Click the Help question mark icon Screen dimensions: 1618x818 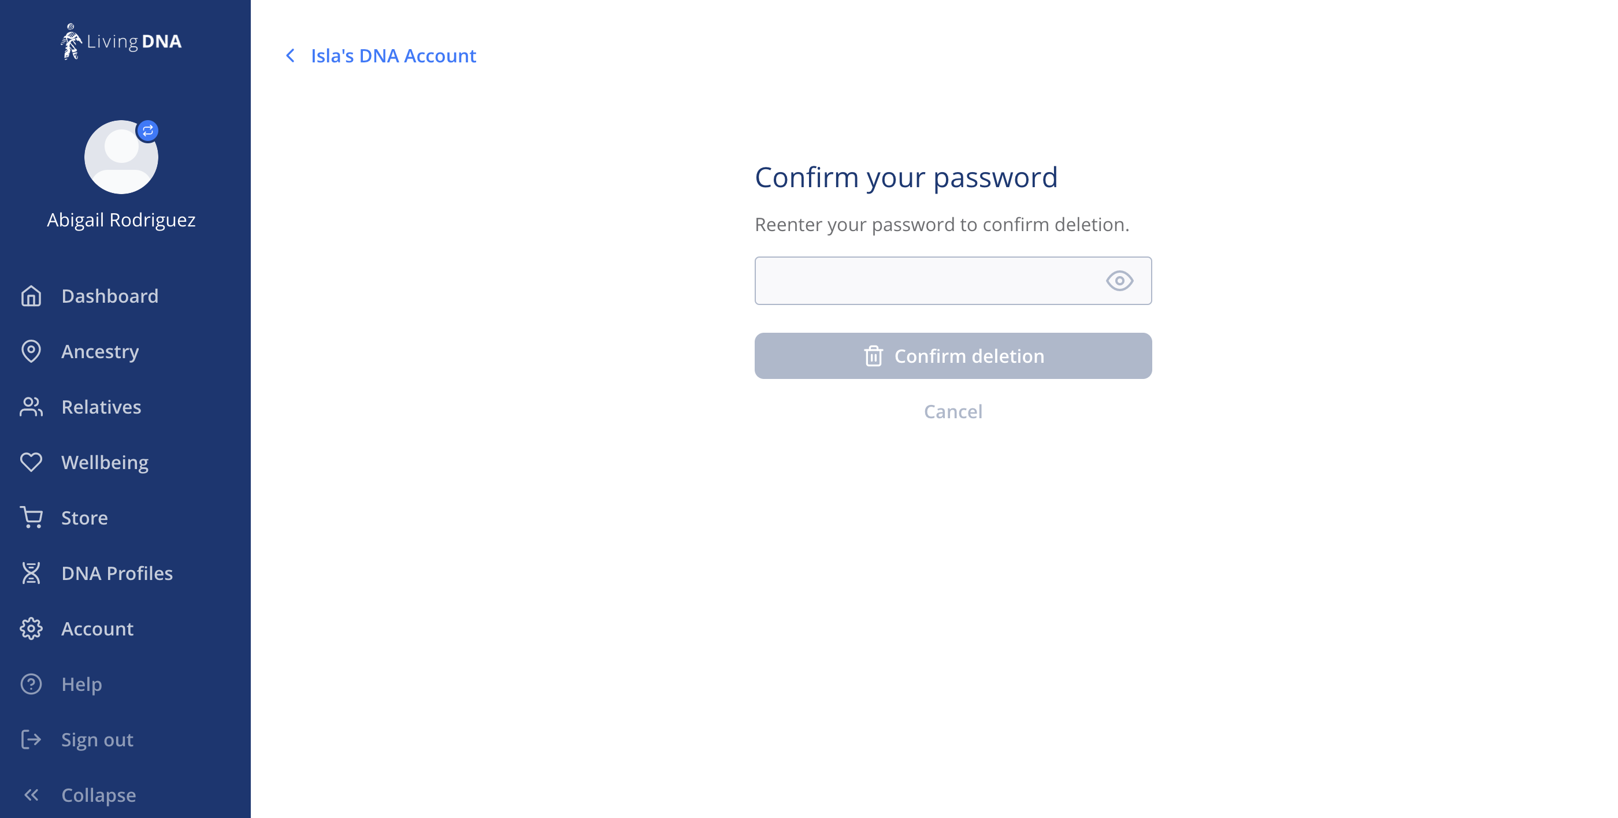(x=31, y=685)
